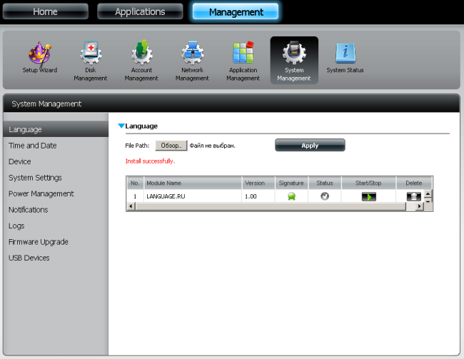Click the table's scroll left arrow
This screenshot has width=464, height=359.
tap(131, 206)
